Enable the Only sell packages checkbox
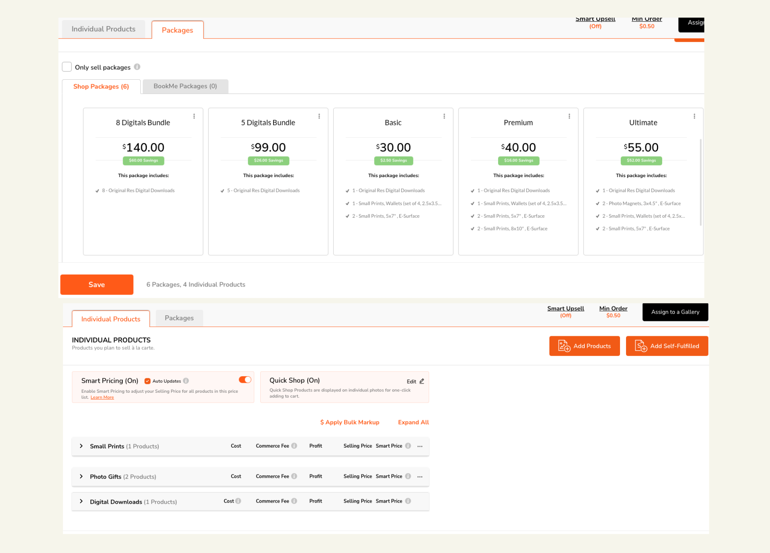The width and height of the screenshot is (770, 553). 67,67
